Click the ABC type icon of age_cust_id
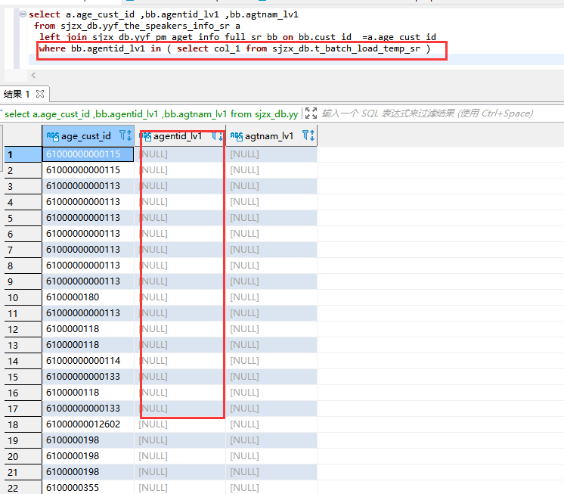The height and width of the screenshot is (494, 564). pyautogui.click(x=52, y=136)
